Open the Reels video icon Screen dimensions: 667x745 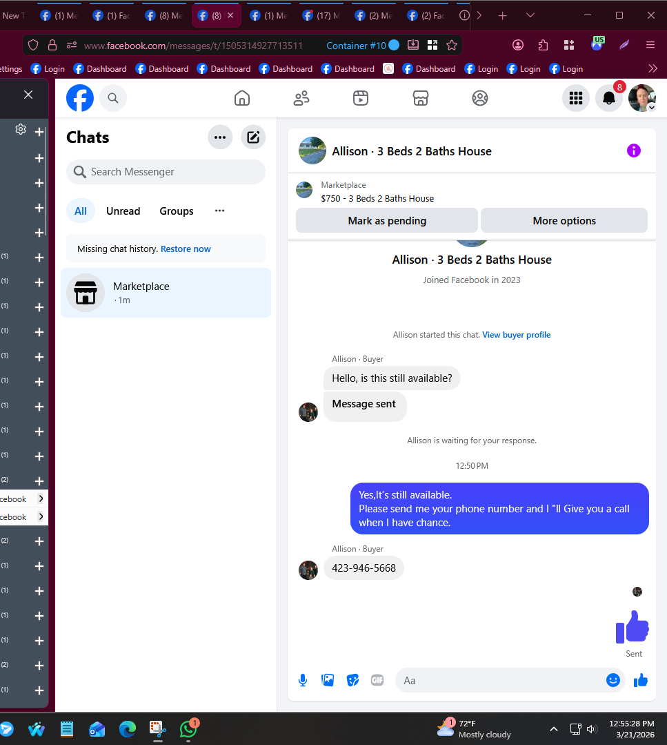[361, 98]
